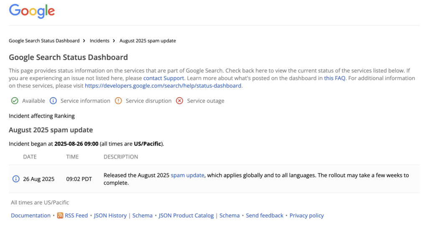Click the Google logo
Screen dimensions: 428x234
click(x=32, y=11)
